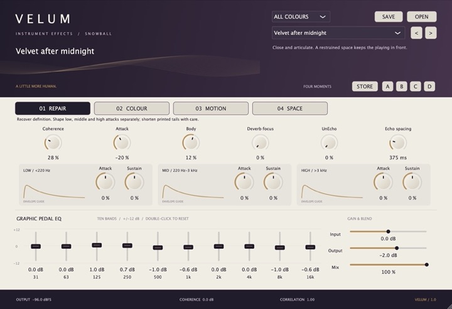
Task: Click the GRAPHIC PEDAL EQ heading
Action: pyautogui.click(x=39, y=219)
